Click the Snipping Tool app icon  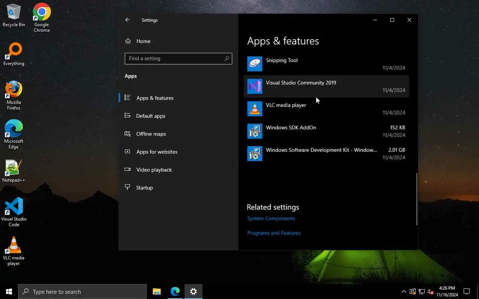tap(255, 64)
